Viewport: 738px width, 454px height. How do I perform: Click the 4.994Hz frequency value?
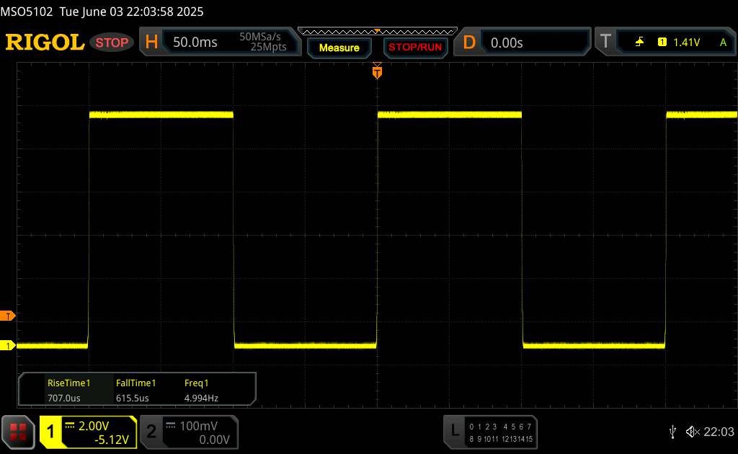(201, 398)
